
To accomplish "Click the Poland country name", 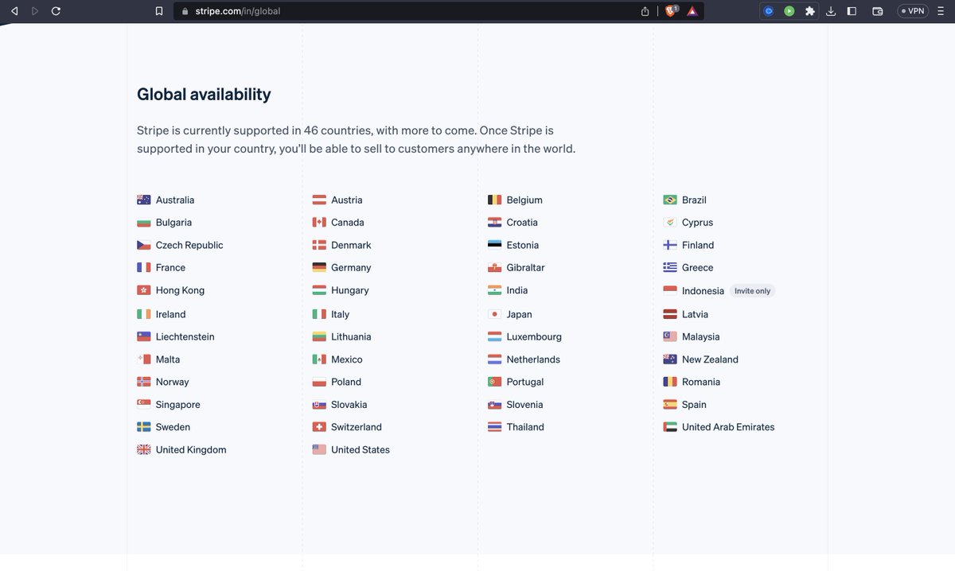I will [x=346, y=382].
